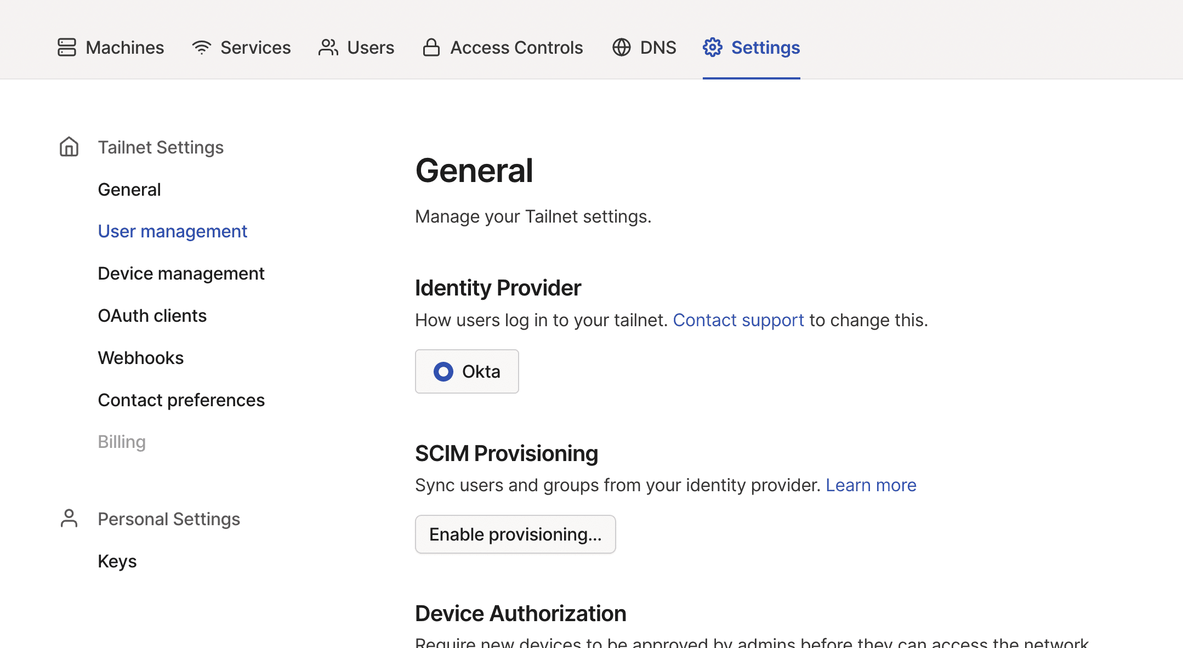1183x648 pixels.
Task: Open OAuth clients settings
Action: coord(152,315)
